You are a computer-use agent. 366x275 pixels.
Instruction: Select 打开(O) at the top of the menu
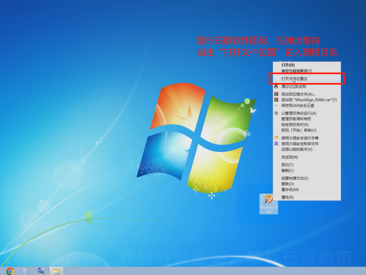pos(288,65)
